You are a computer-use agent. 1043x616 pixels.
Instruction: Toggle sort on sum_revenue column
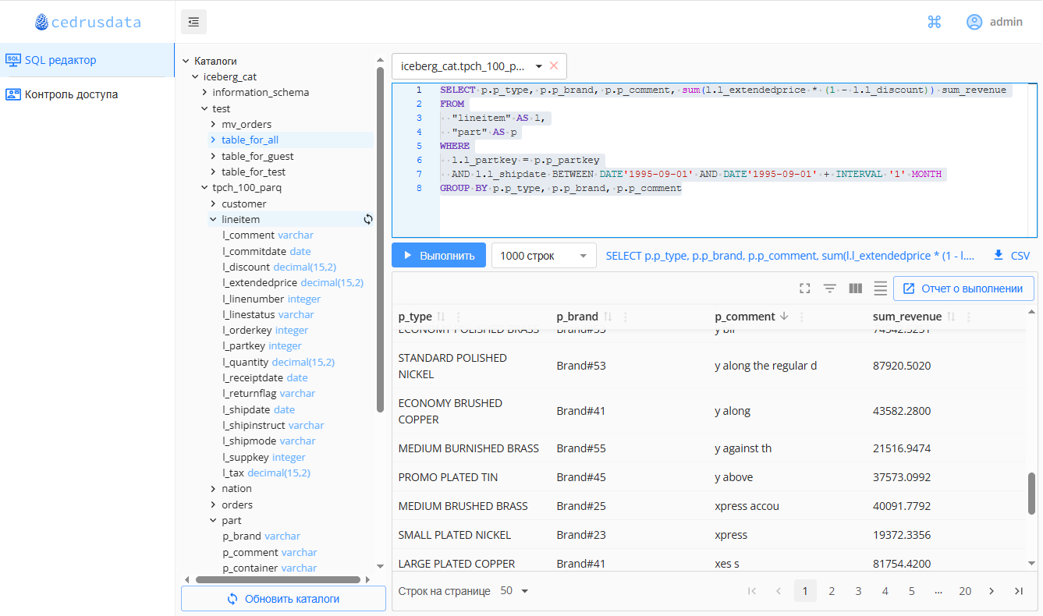(x=949, y=317)
